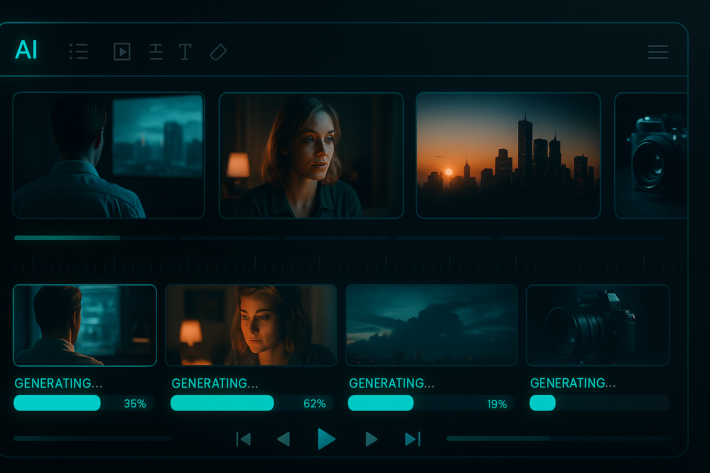Click the highlighted first timeline segment
Screen dimensions: 710x473
[x=67, y=238]
